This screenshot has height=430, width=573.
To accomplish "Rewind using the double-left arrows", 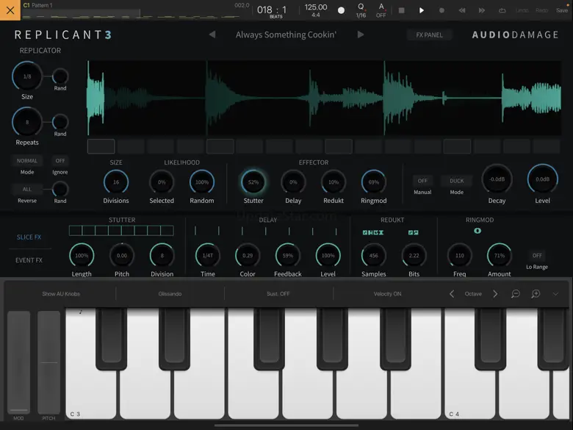I will point(462,10).
